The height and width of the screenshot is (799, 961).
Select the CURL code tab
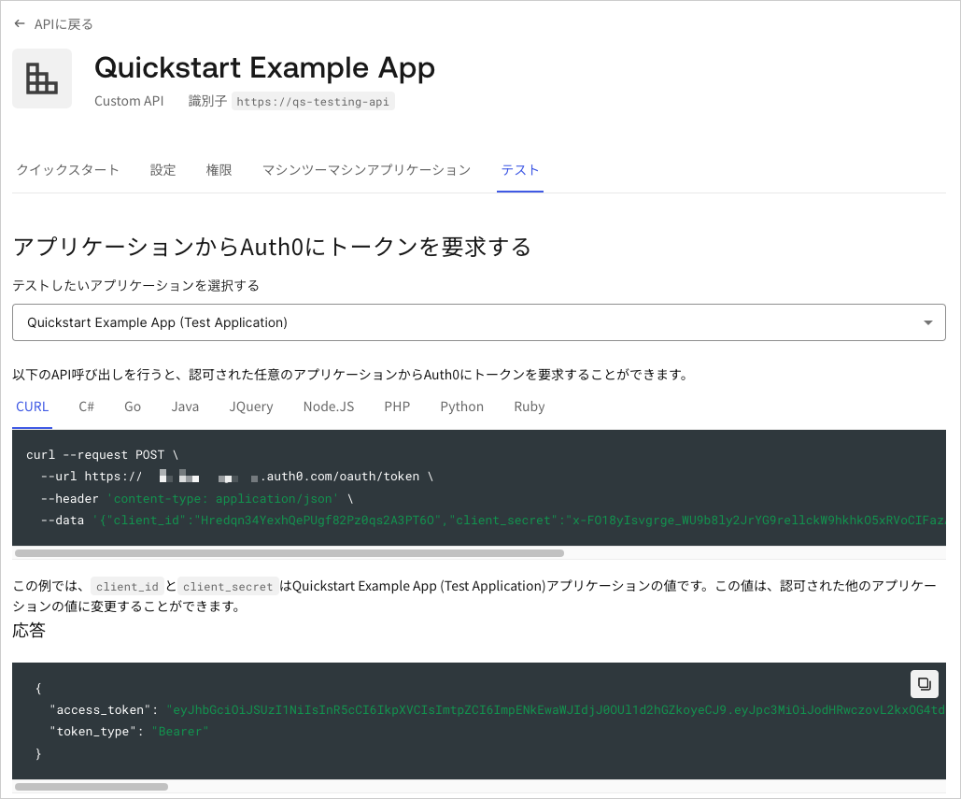point(32,407)
